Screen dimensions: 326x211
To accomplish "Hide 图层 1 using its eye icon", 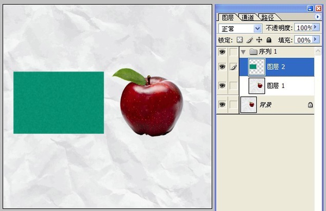I will pos(222,85).
